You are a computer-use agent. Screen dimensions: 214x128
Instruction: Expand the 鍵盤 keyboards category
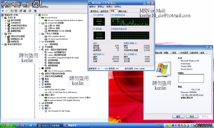39,106
